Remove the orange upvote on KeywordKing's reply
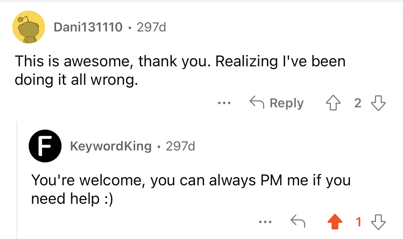The image size is (403, 239). [335, 222]
